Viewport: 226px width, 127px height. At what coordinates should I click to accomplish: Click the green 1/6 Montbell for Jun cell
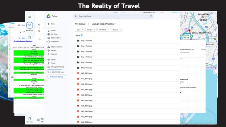(29, 98)
